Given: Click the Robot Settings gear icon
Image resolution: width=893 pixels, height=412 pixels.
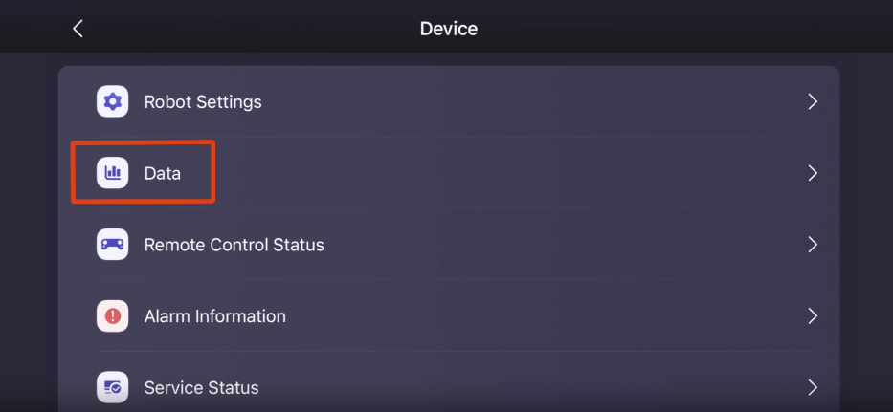Looking at the screenshot, I should pyautogui.click(x=112, y=102).
